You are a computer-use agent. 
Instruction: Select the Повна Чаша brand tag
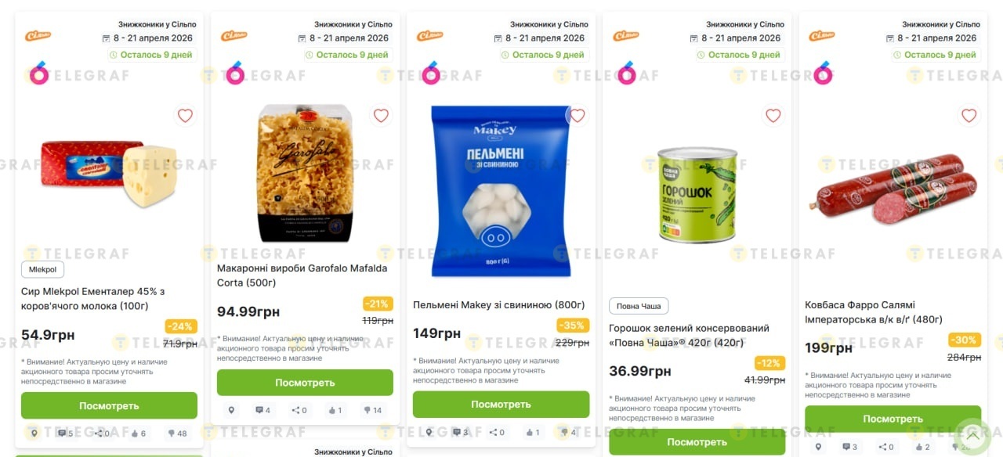639,306
